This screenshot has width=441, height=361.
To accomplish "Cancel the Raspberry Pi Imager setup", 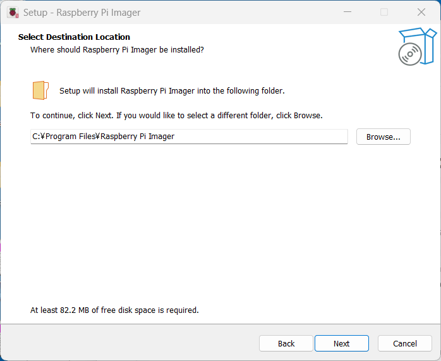I will click(405, 343).
